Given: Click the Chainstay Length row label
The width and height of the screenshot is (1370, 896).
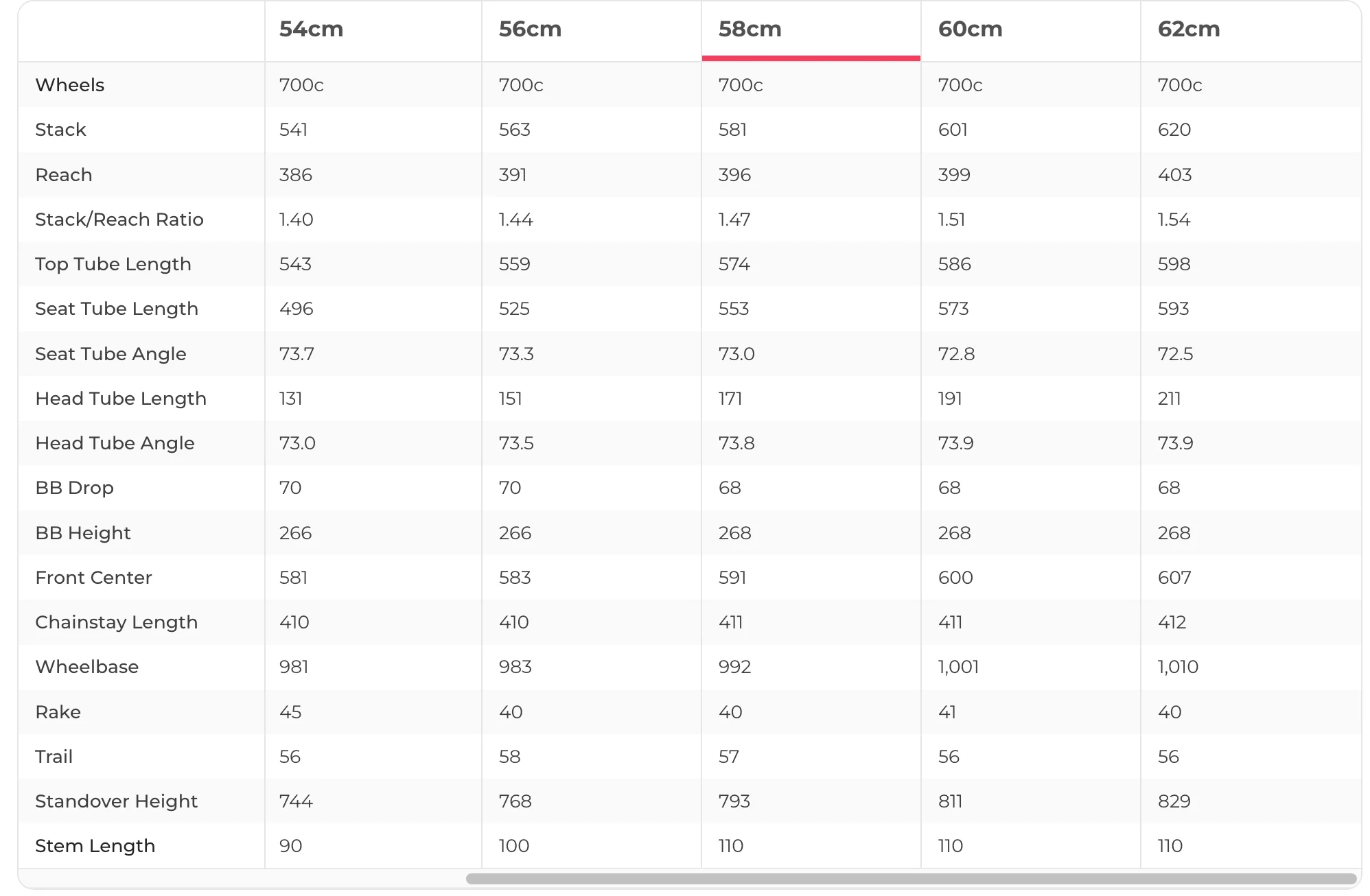Looking at the screenshot, I should point(116,622).
